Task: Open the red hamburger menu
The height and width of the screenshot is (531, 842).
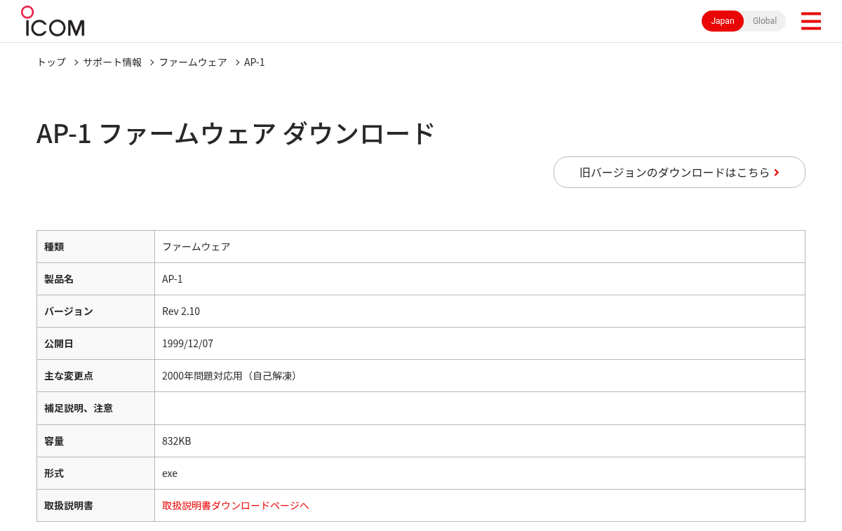Action: pos(810,21)
